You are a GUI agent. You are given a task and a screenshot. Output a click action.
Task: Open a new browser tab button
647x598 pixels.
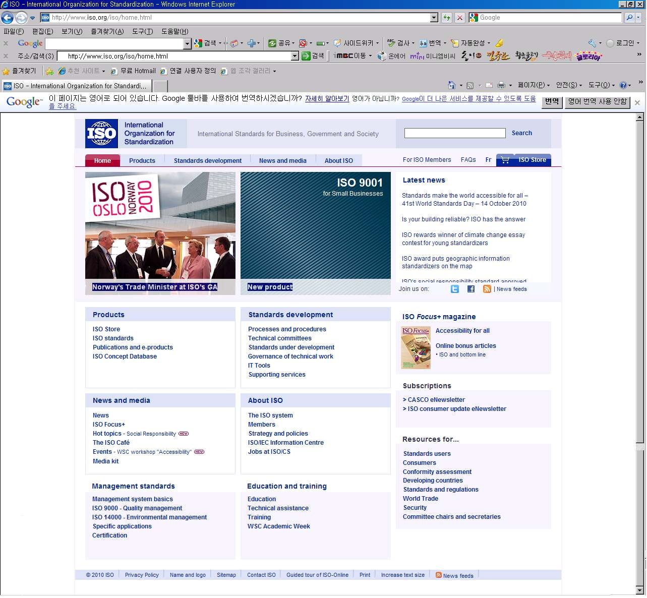(x=160, y=86)
